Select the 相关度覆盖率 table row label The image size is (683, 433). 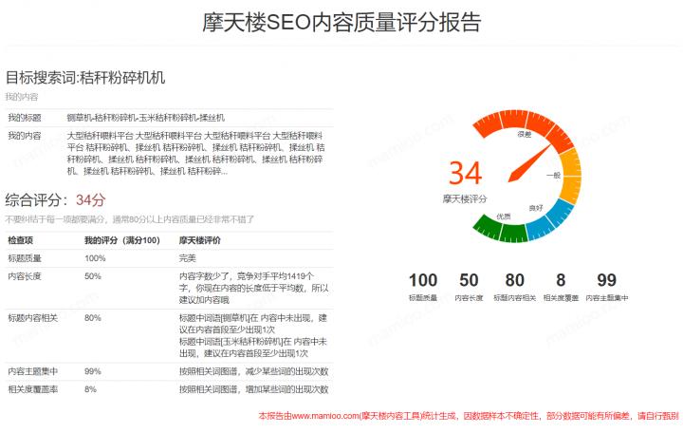point(32,389)
